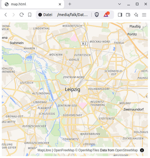Viewport: 150px width, 158px height.
Task: Open Brave Rewards triangle icon
Action: pos(106,14)
